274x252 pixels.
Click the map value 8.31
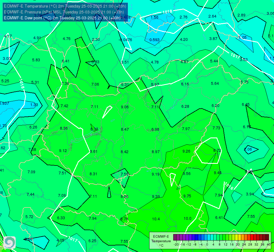tap(93, 174)
